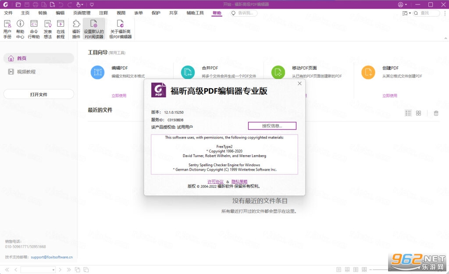449x274 pixels.
Task: Click the 查找 find input field
Action: (x=426, y=13)
